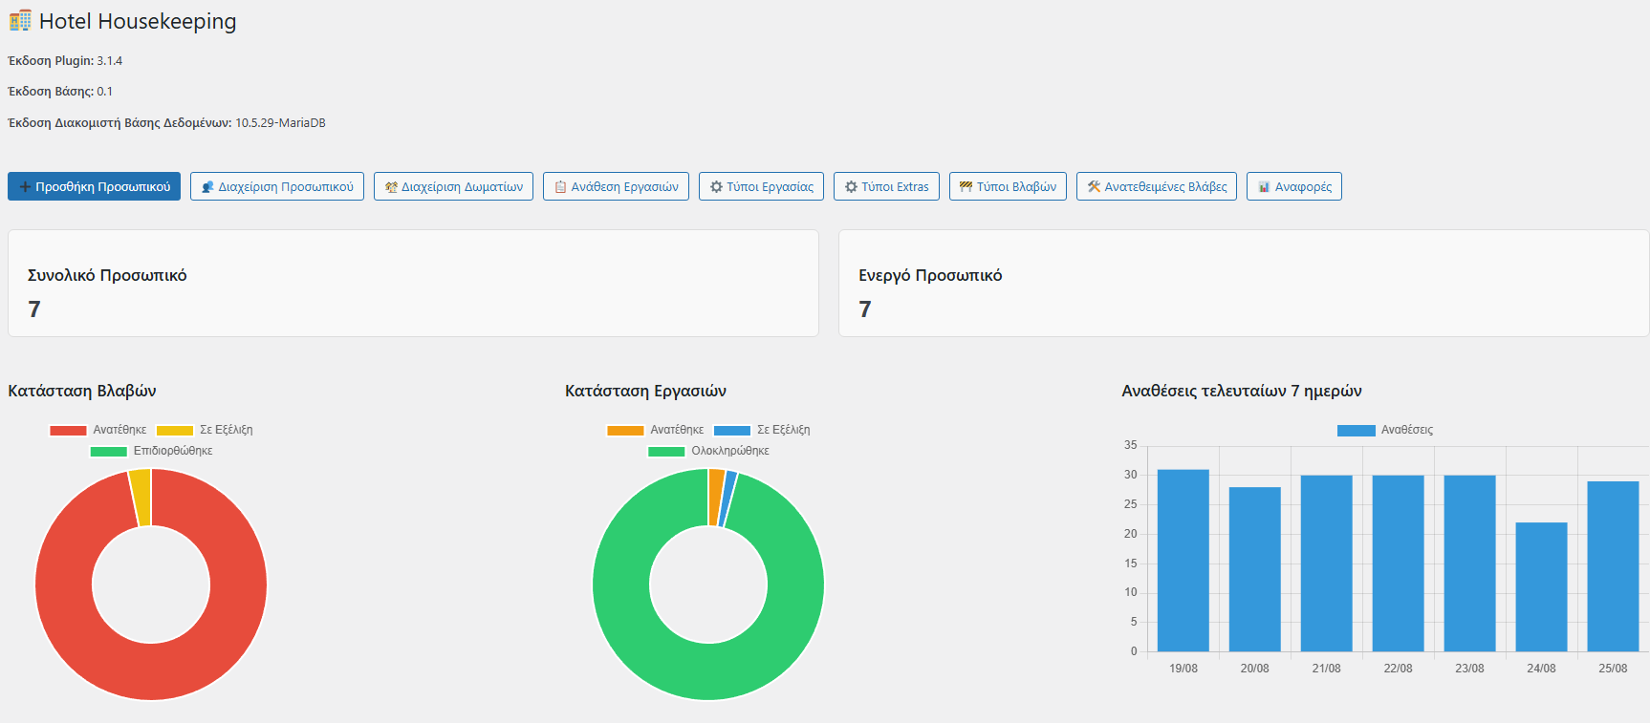Click the orange Ανατέθηκε swatch in the tasks legend

click(625, 431)
